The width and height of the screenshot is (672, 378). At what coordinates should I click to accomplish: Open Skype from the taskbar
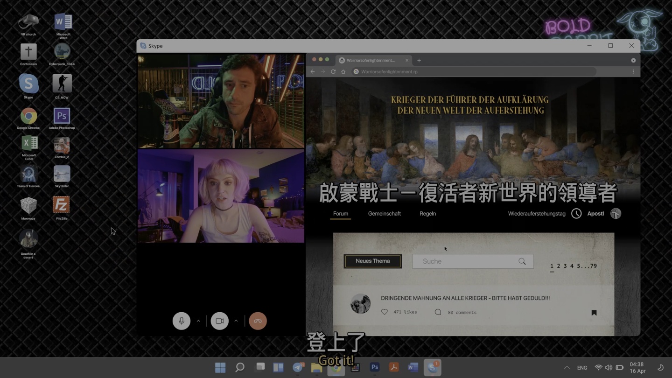tap(432, 368)
